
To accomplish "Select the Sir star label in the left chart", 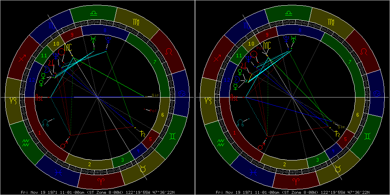I will tap(154, 96).
